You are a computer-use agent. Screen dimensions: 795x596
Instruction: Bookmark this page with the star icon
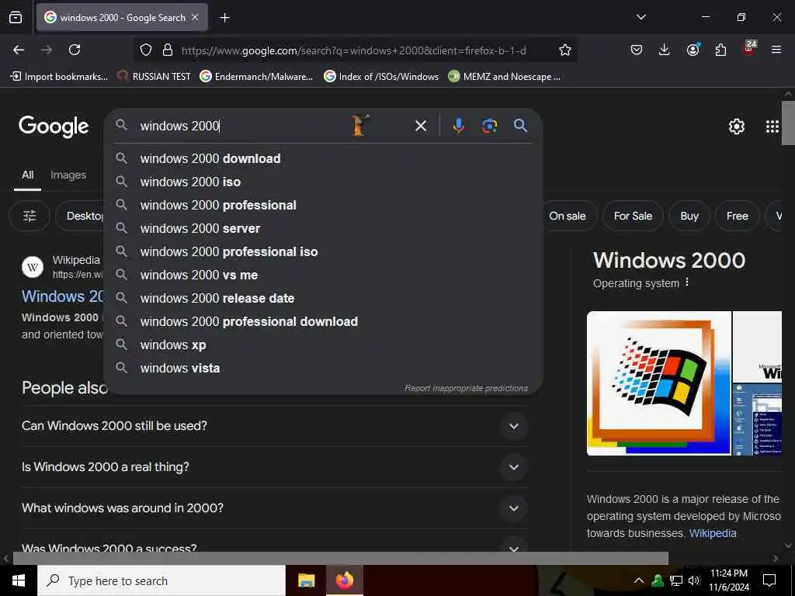pos(565,50)
